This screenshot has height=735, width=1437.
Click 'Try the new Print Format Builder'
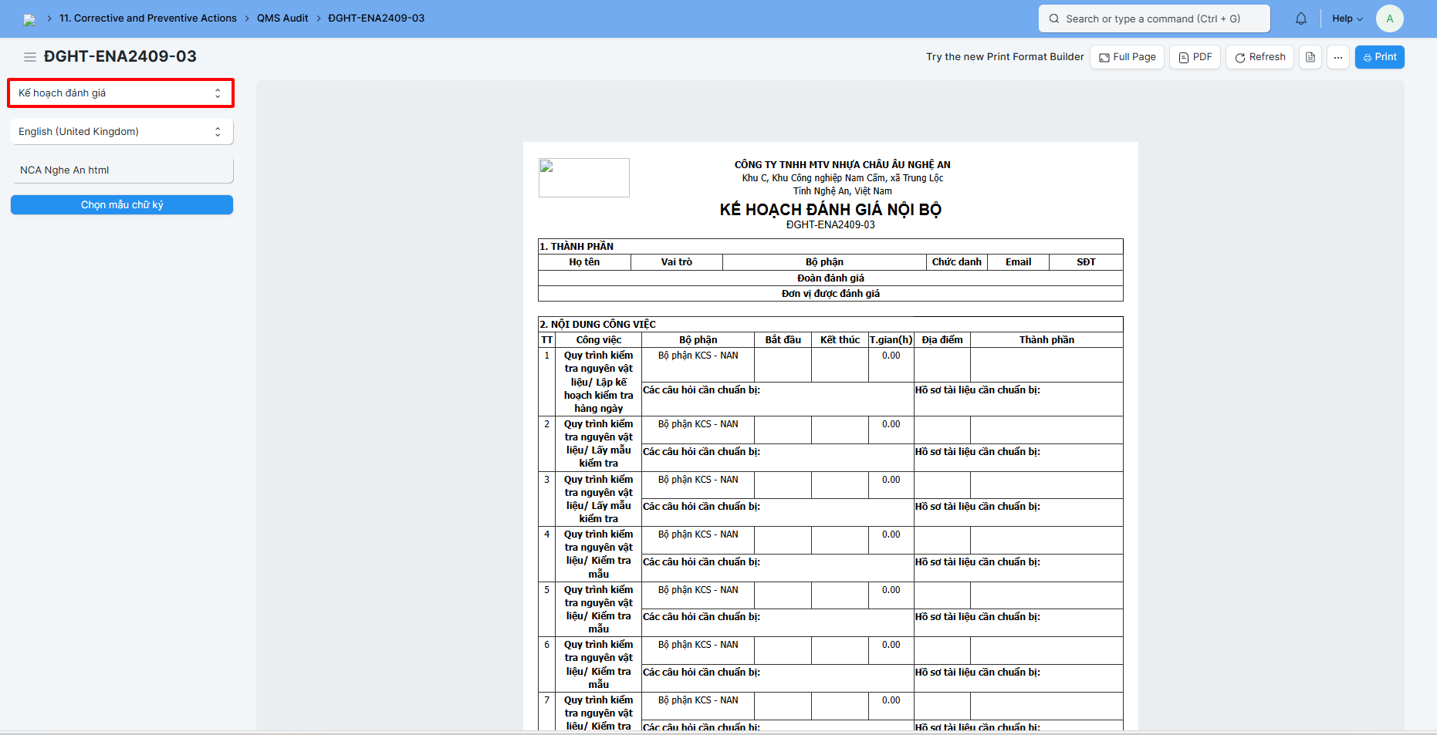1005,57
